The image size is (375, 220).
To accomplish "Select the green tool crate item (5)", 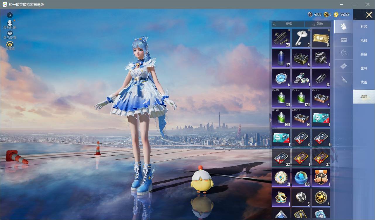I will click(301, 58).
